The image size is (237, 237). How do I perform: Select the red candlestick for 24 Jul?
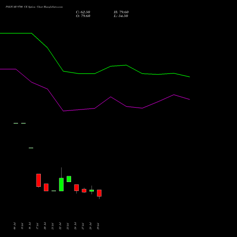pyautogui.click(x=76, y=188)
